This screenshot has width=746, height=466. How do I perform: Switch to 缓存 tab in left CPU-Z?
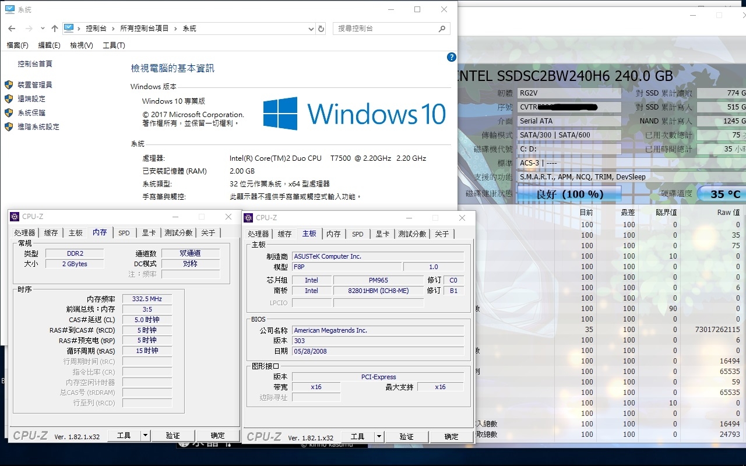51,232
